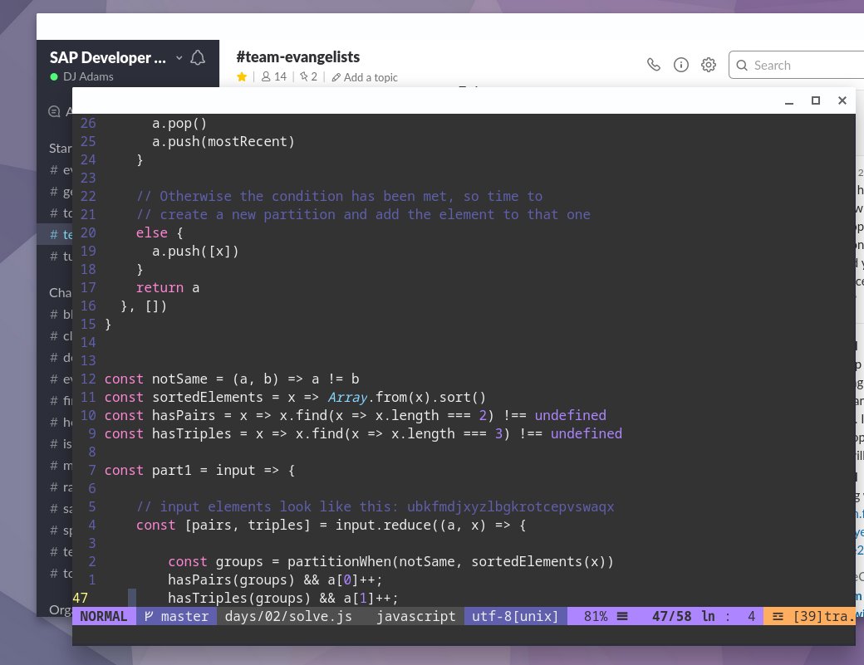
Task: Click the notifications bell icon
Action: (198, 57)
